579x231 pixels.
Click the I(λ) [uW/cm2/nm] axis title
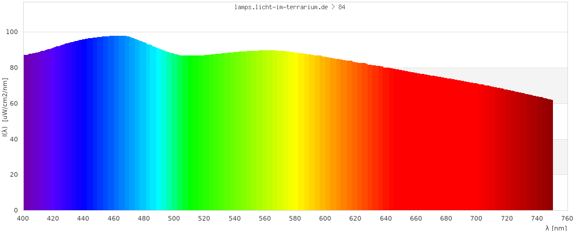5,106
